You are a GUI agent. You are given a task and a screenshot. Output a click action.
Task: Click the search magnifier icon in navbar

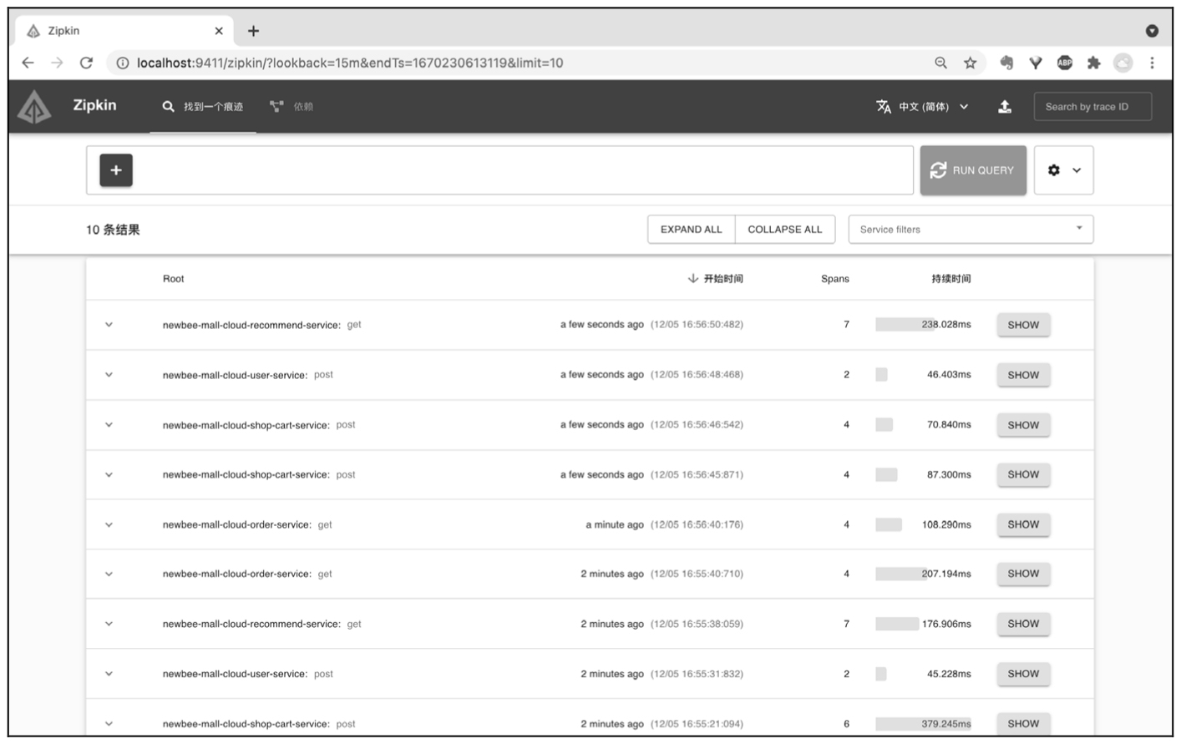(x=169, y=107)
